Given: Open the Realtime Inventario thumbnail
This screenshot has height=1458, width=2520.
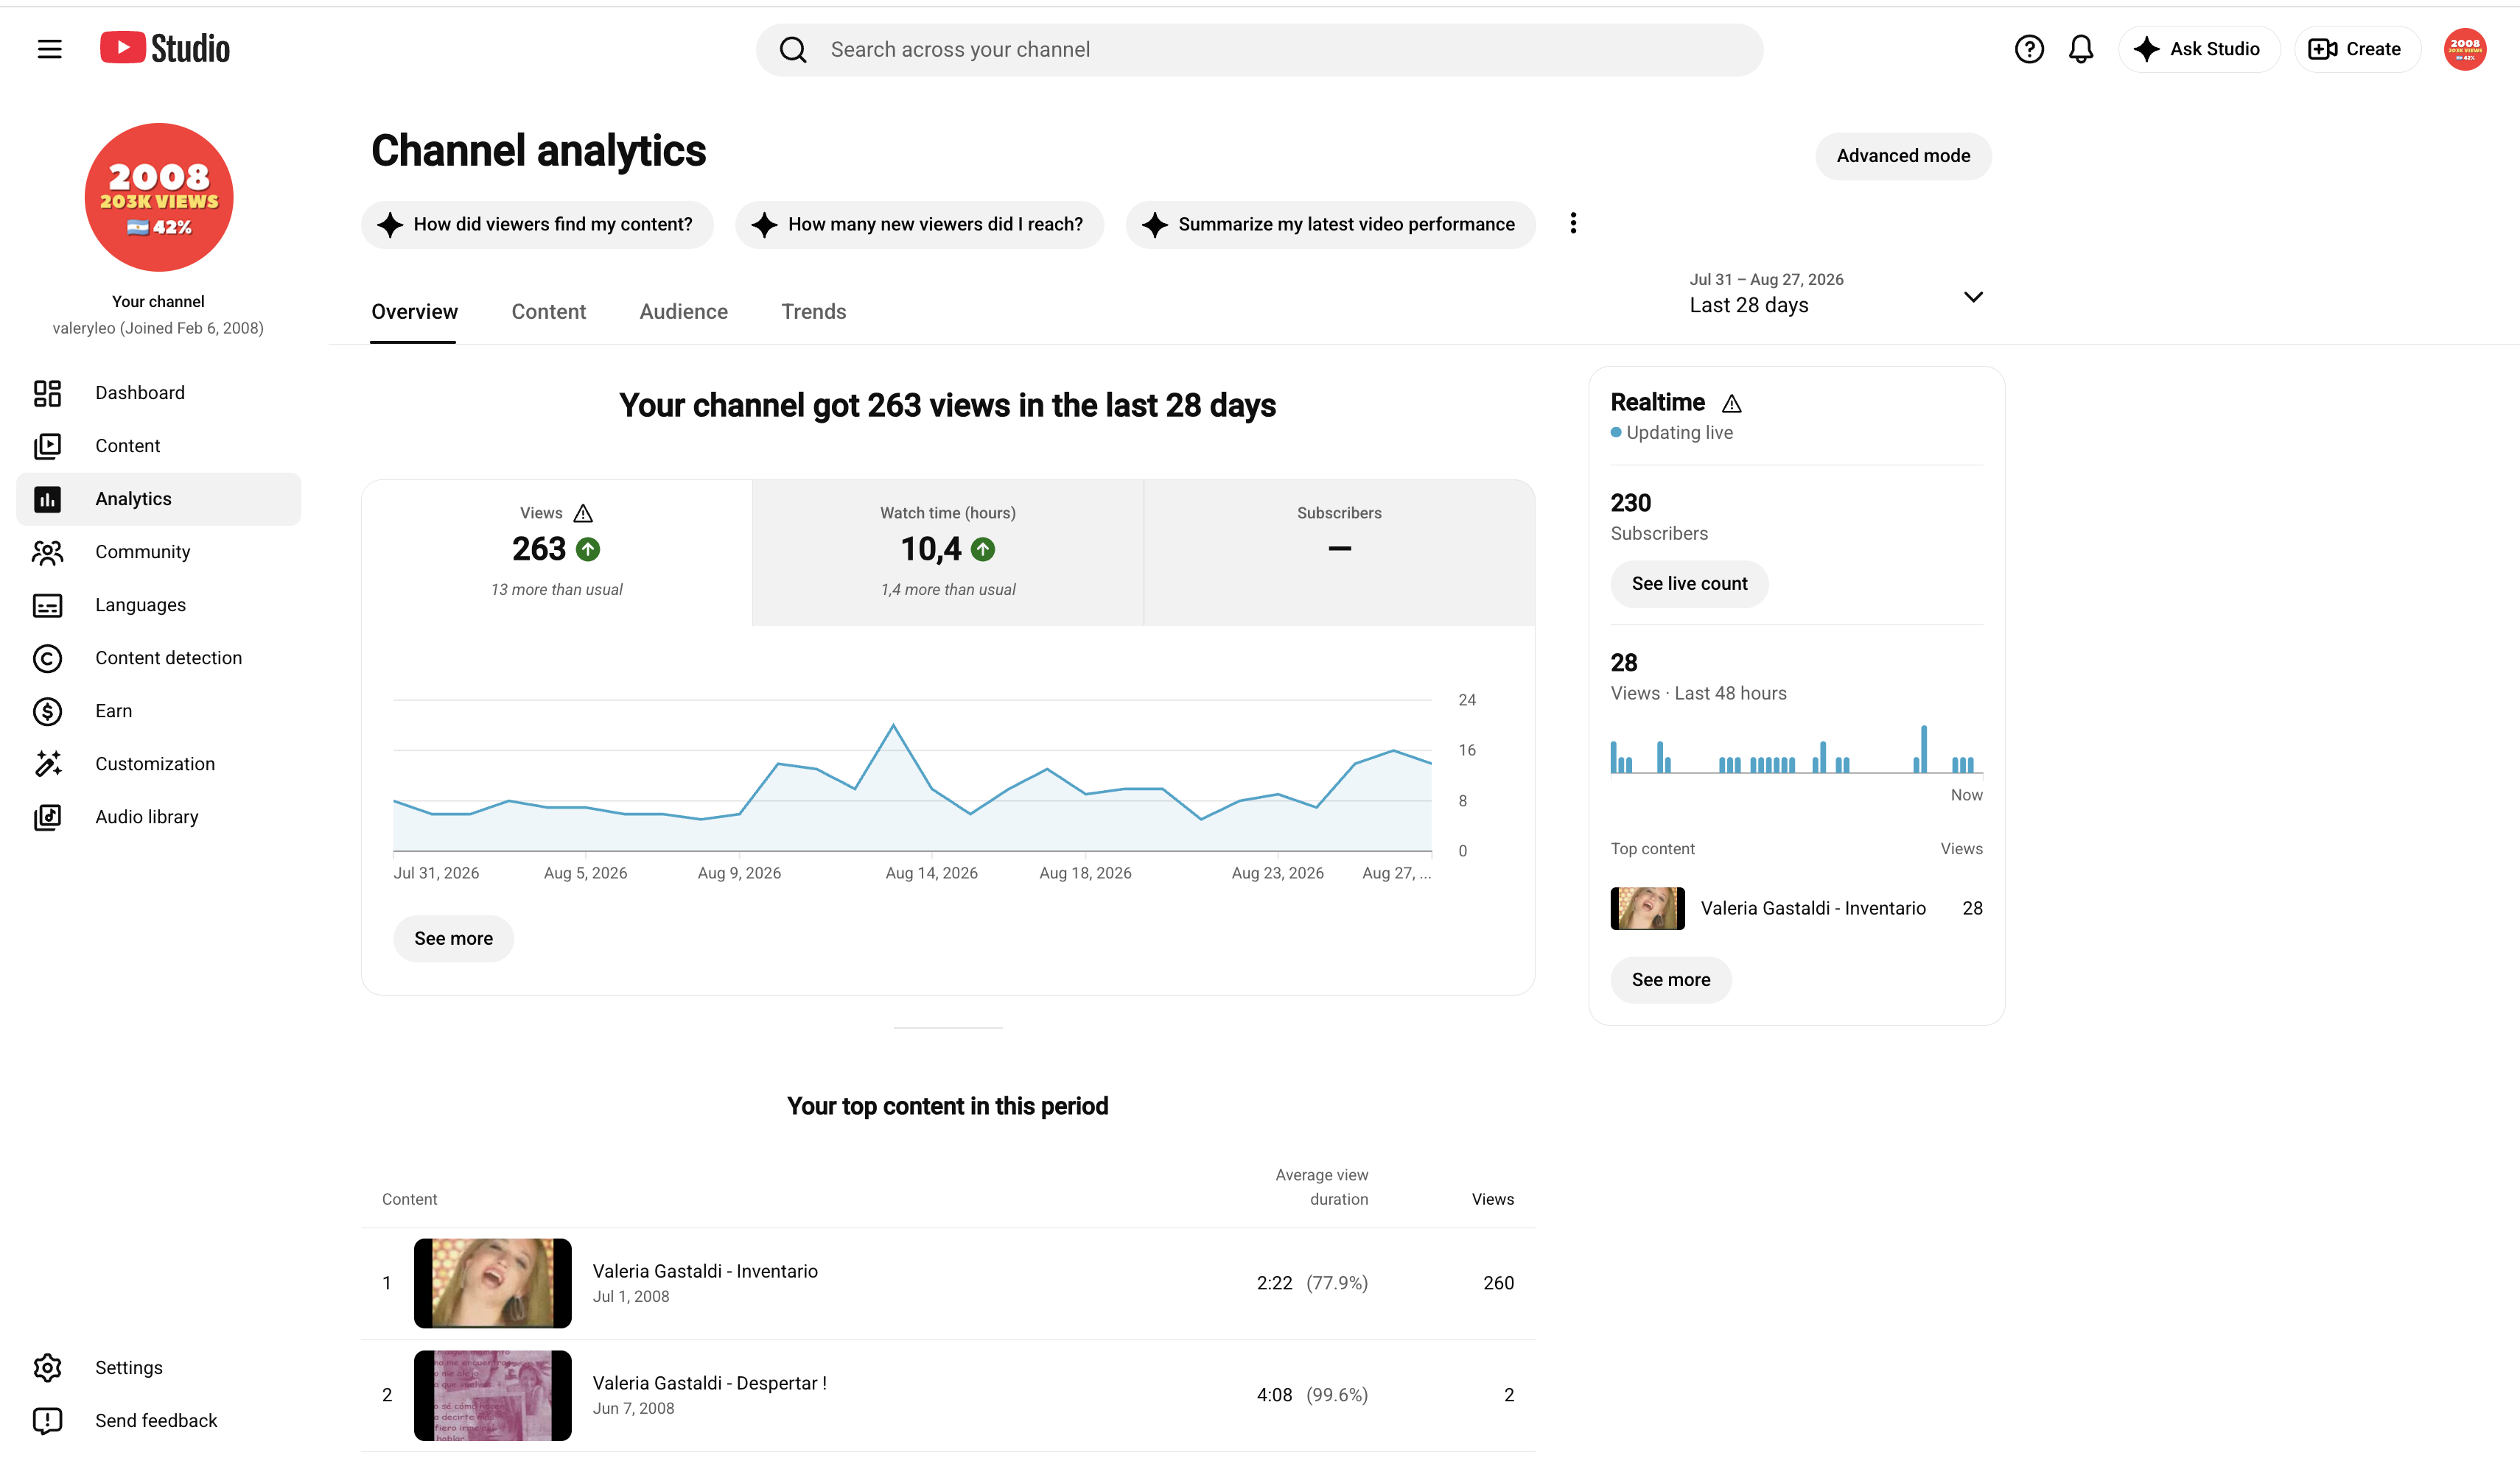Looking at the screenshot, I should pos(1647,909).
